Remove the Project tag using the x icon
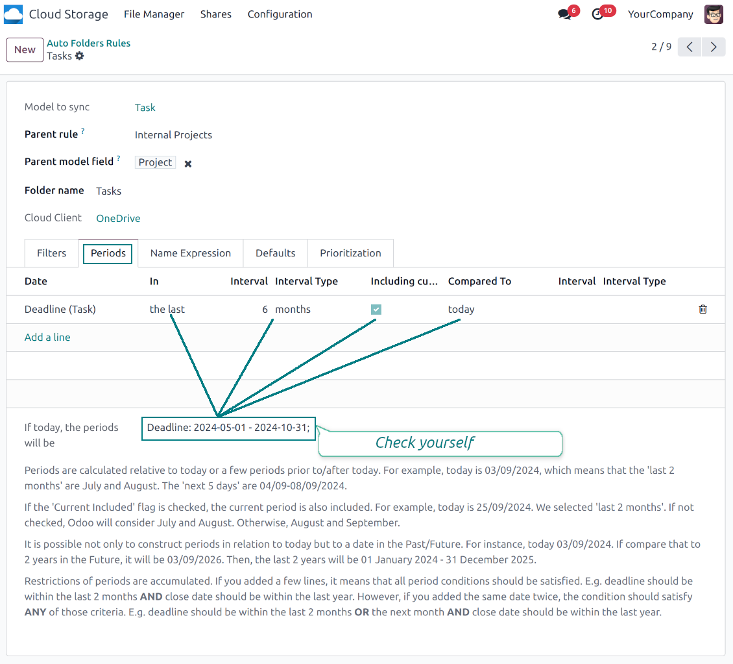Viewport: 733px width, 664px height. click(188, 164)
